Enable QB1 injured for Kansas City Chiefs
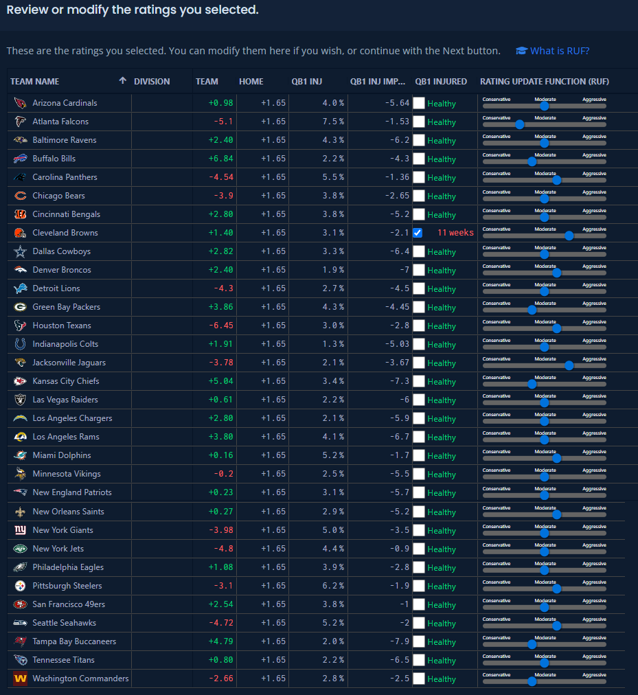 pyautogui.click(x=418, y=381)
